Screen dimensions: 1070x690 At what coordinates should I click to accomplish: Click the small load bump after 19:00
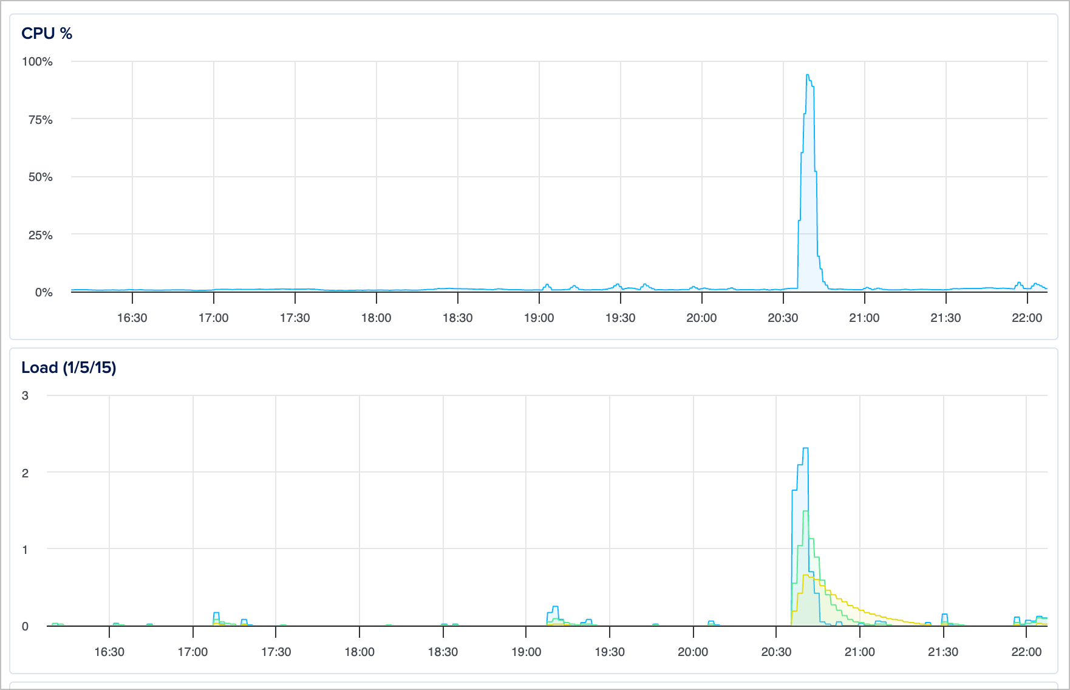[554, 607]
